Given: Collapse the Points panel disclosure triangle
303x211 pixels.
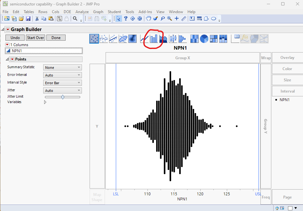Looking at the screenshot, I should tap(7, 59).
